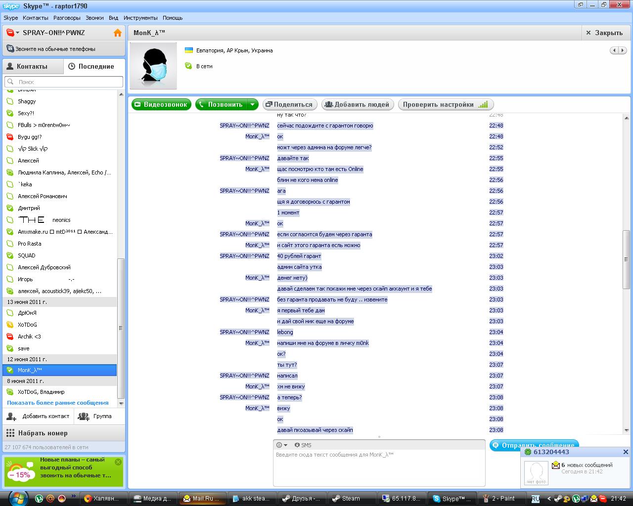Focus the message input for MonK_λ

[379, 468]
